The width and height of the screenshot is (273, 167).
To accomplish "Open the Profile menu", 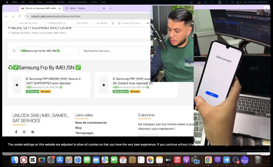I will coord(61,2).
